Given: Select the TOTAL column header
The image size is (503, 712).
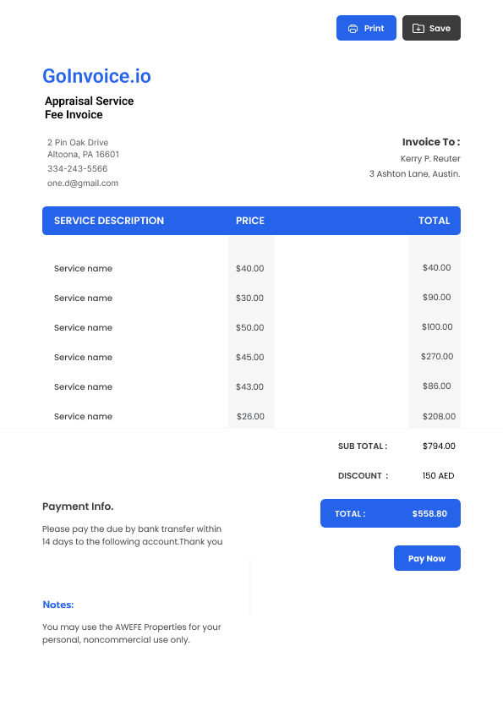Looking at the screenshot, I should click(434, 221).
